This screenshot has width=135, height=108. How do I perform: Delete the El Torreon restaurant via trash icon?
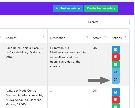115,57
